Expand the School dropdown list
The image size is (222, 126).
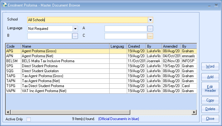click(151, 20)
